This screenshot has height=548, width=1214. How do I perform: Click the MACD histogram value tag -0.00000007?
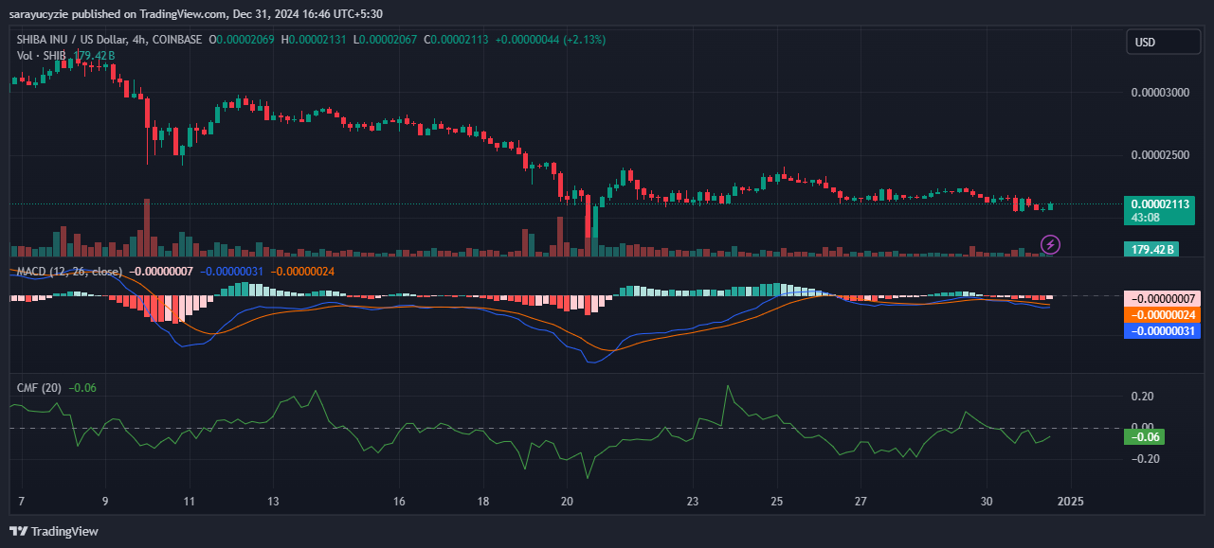coord(1161,297)
